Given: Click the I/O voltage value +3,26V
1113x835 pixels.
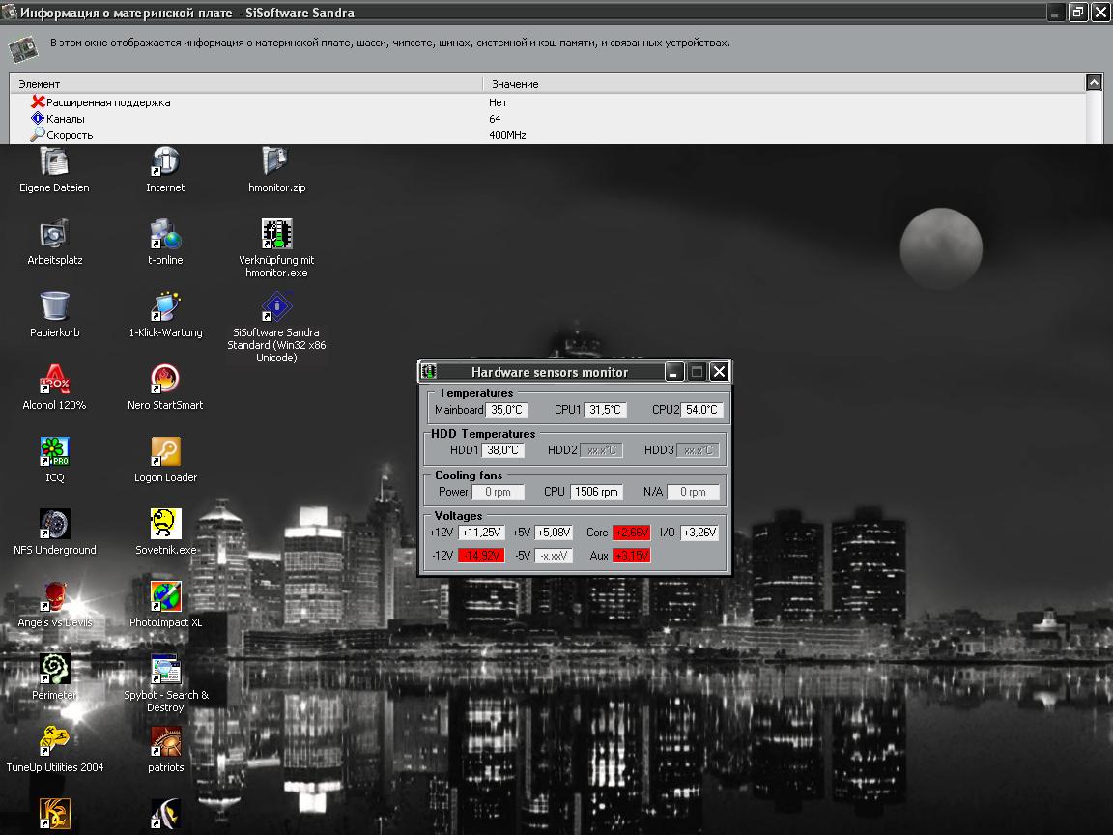Looking at the screenshot, I should click(699, 533).
